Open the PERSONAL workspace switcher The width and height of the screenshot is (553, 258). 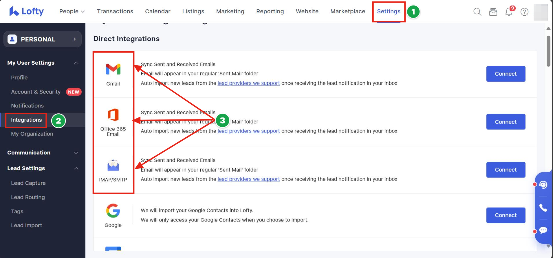(x=43, y=39)
